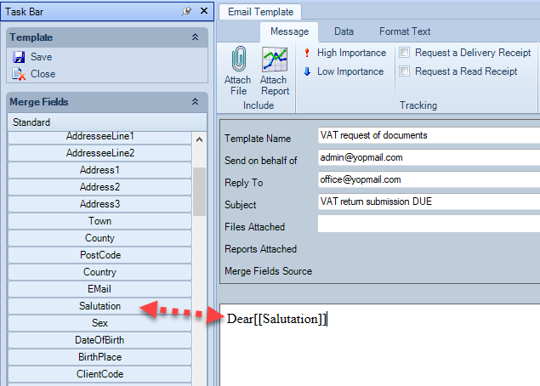Switch to the Message ribbon tab
The width and height of the screenshot is (540, 386).
289,31
